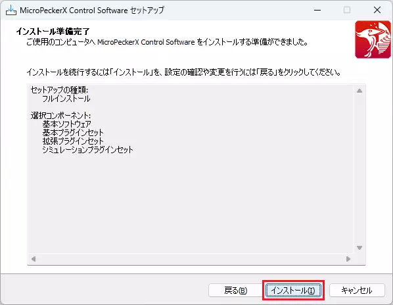Click the summary box's scroll left arrow
393x305 pixels.
pos(34,259)
